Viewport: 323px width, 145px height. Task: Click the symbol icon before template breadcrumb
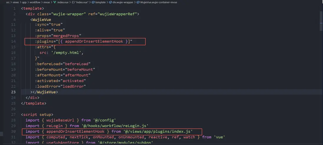(x=93, y=2)
